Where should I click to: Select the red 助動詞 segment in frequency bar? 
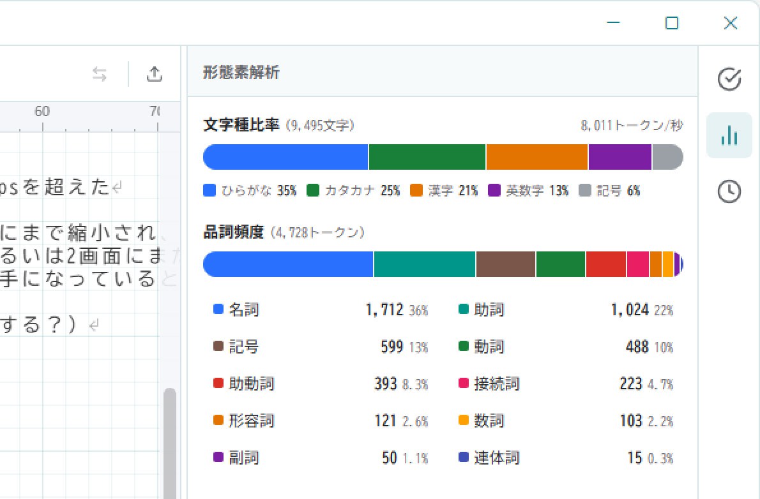(x=606, y=264)
